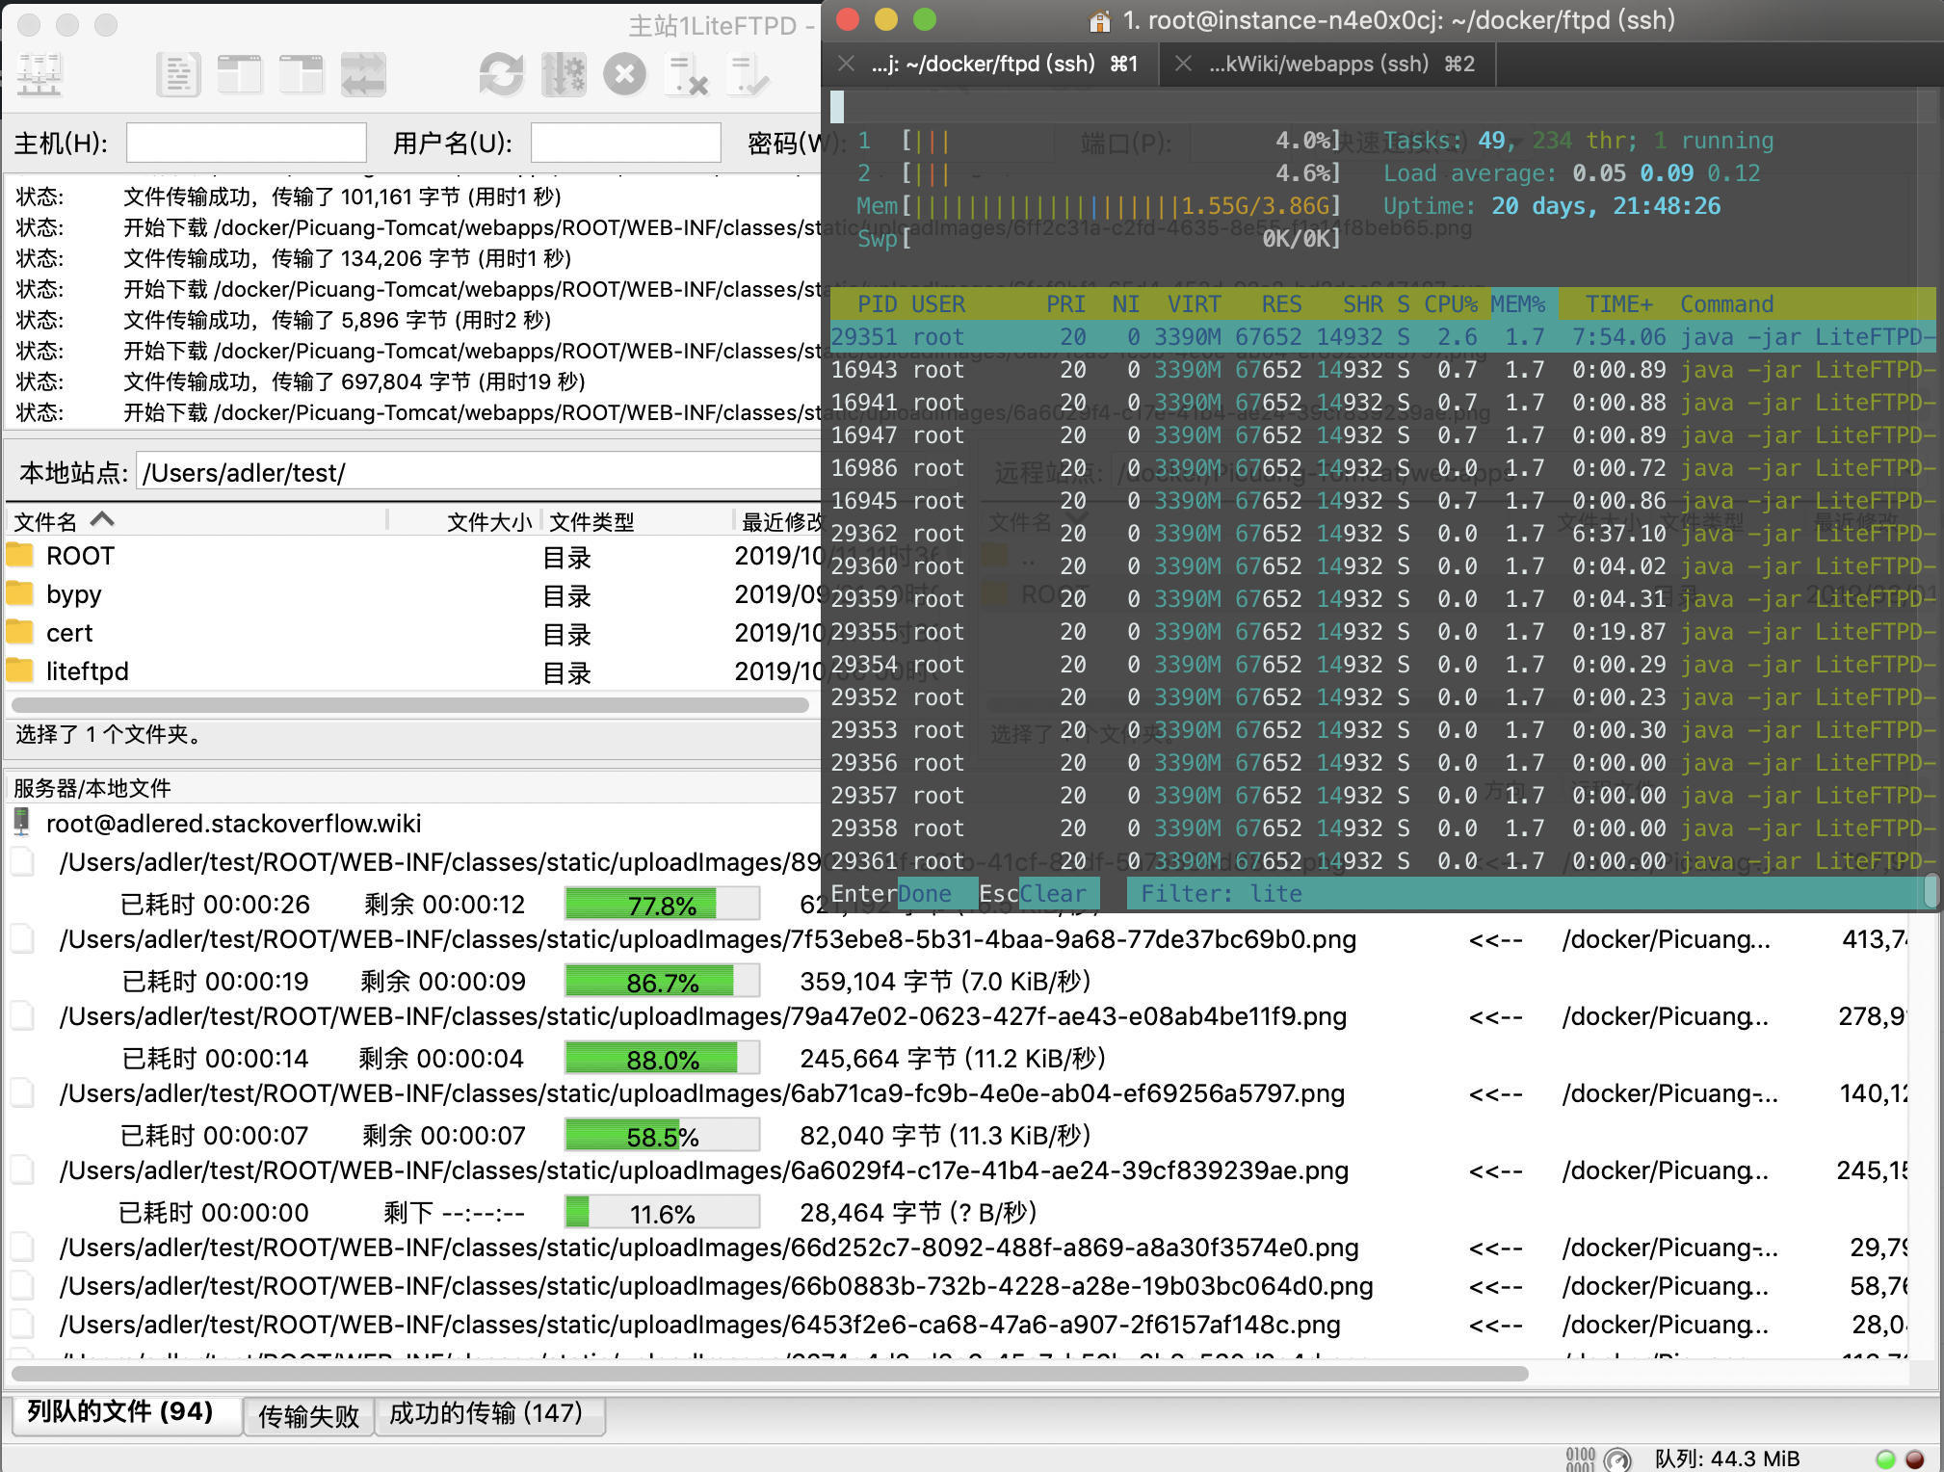Click the 队列: 44.3 MiB status text

click(x=1727, y=1459)
